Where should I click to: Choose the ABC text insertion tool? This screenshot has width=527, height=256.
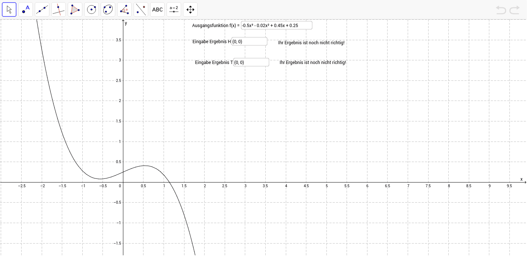pyautogui.click(x=157, y=10)
